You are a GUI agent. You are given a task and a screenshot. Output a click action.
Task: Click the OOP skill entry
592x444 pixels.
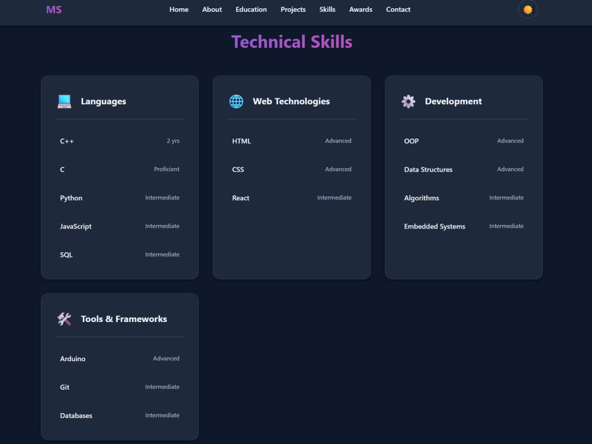464,141
